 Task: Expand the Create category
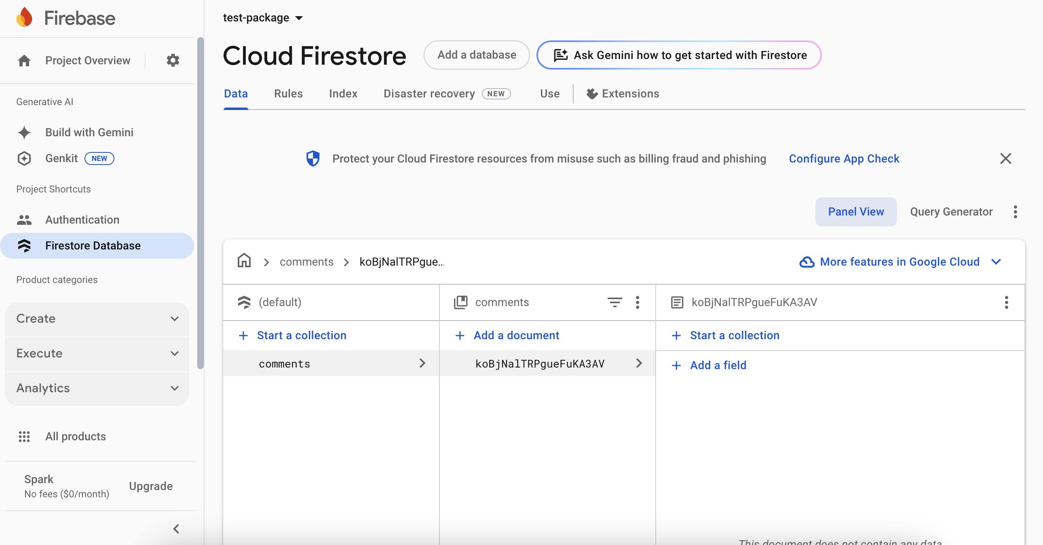(97, 319)
